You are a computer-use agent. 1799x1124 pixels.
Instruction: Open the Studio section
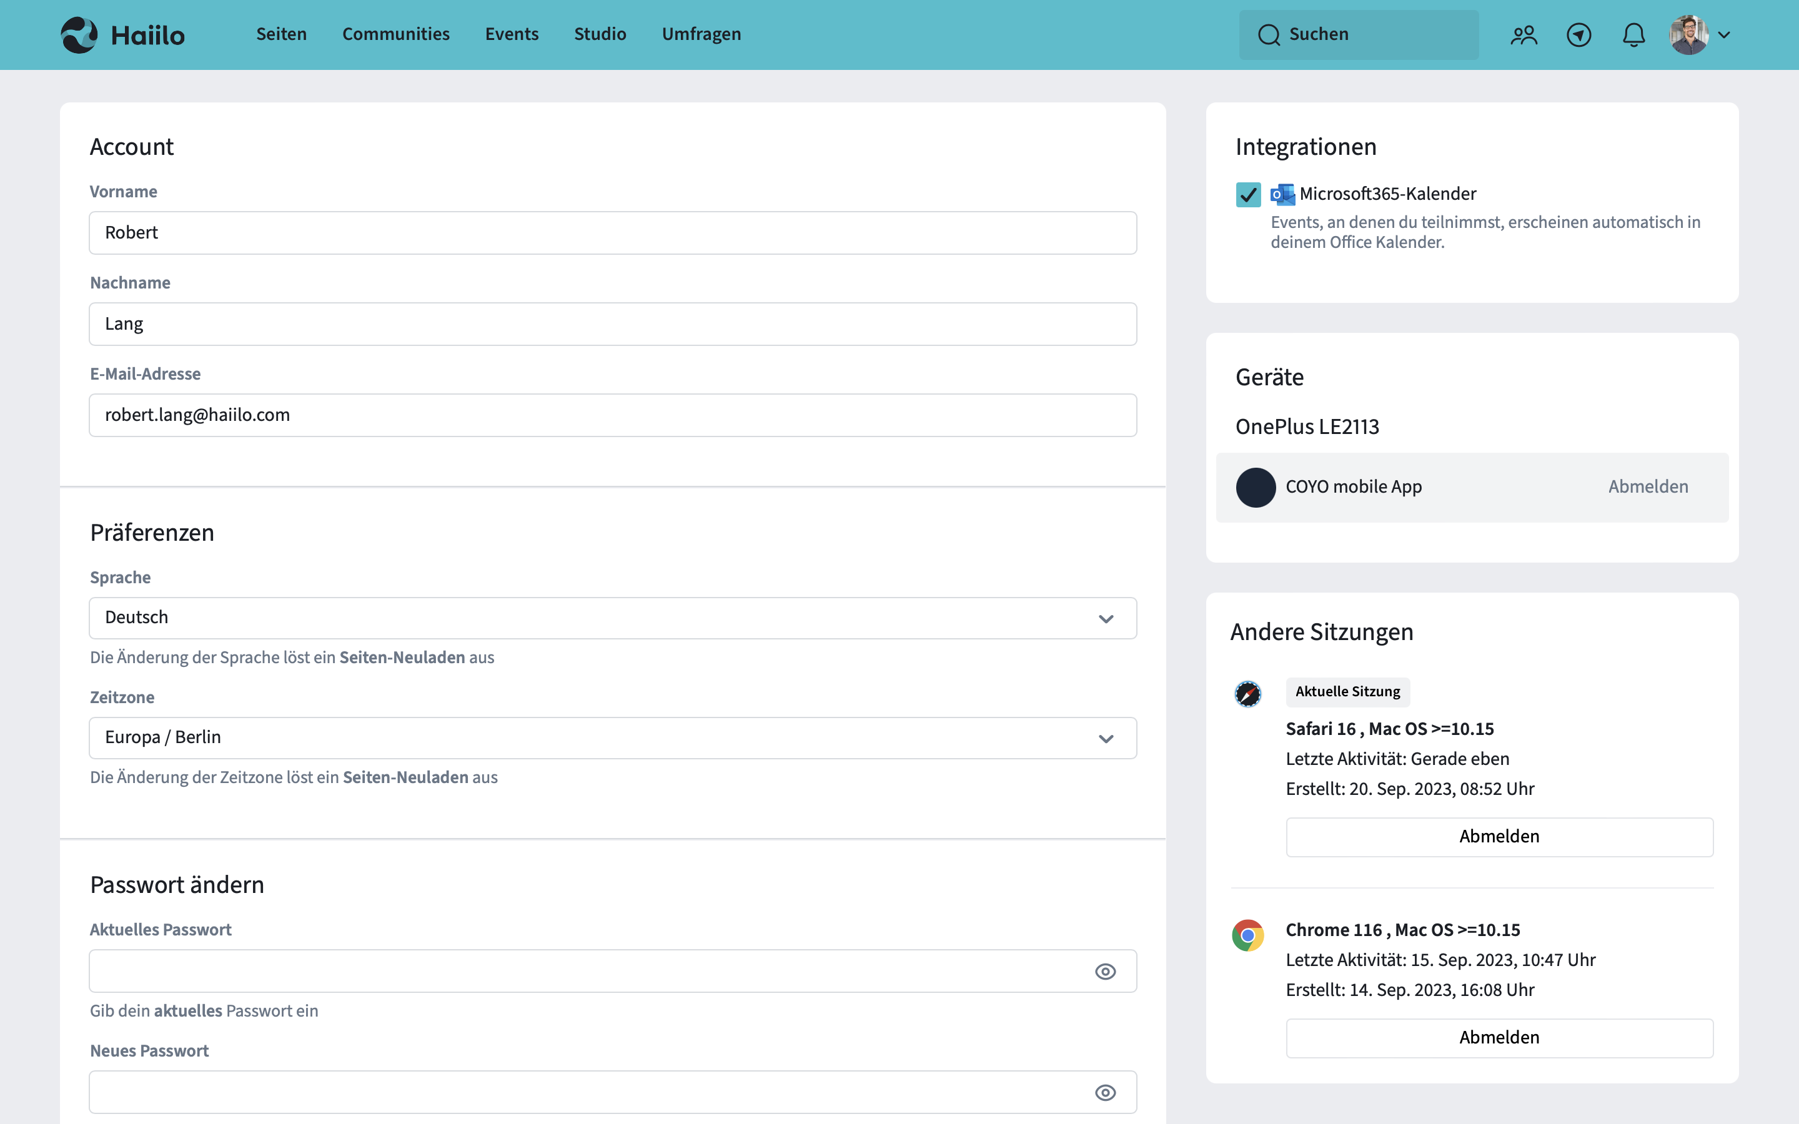pos(600,34)
